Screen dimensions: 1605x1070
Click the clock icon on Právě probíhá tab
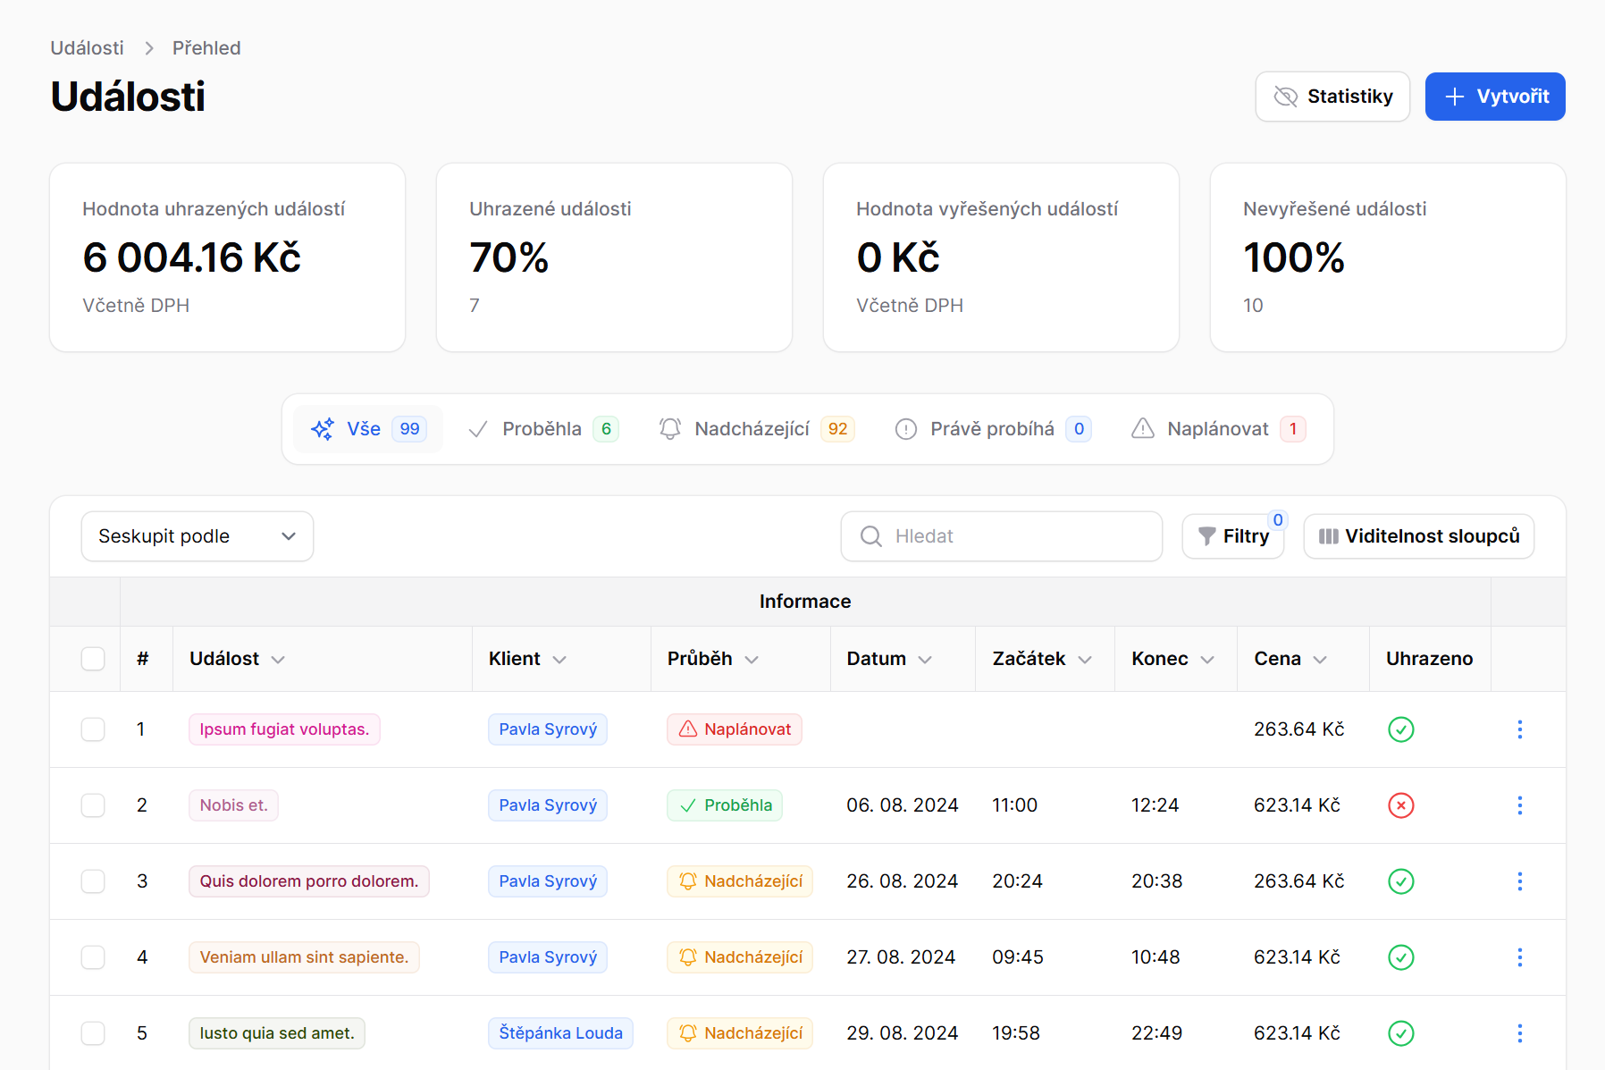click(905, 429)
